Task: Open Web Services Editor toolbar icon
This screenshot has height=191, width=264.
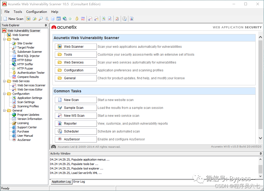Action: [96, 19]
